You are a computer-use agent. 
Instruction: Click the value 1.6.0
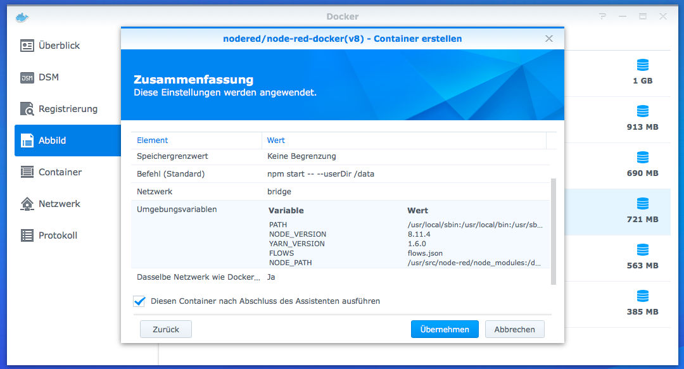point(417,244)
